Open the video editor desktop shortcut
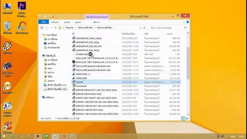247x139 pixels. tap(7, 69)
